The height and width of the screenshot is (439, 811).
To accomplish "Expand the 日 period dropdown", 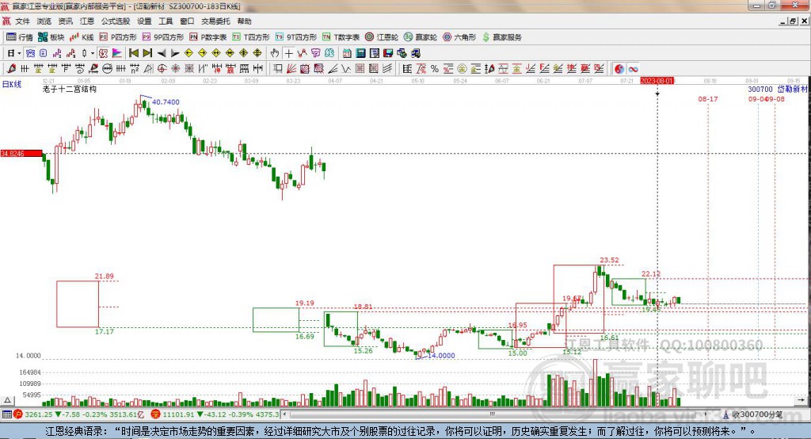I will coord(20,53).
